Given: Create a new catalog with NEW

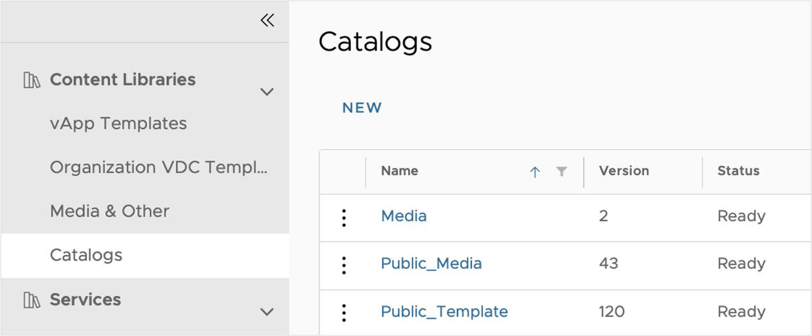Looking at the screenshot, I should pyautogui.click(x=362, y=108).
